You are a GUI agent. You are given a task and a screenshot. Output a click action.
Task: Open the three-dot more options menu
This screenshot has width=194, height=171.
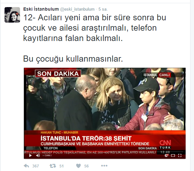tap(104, 166)
